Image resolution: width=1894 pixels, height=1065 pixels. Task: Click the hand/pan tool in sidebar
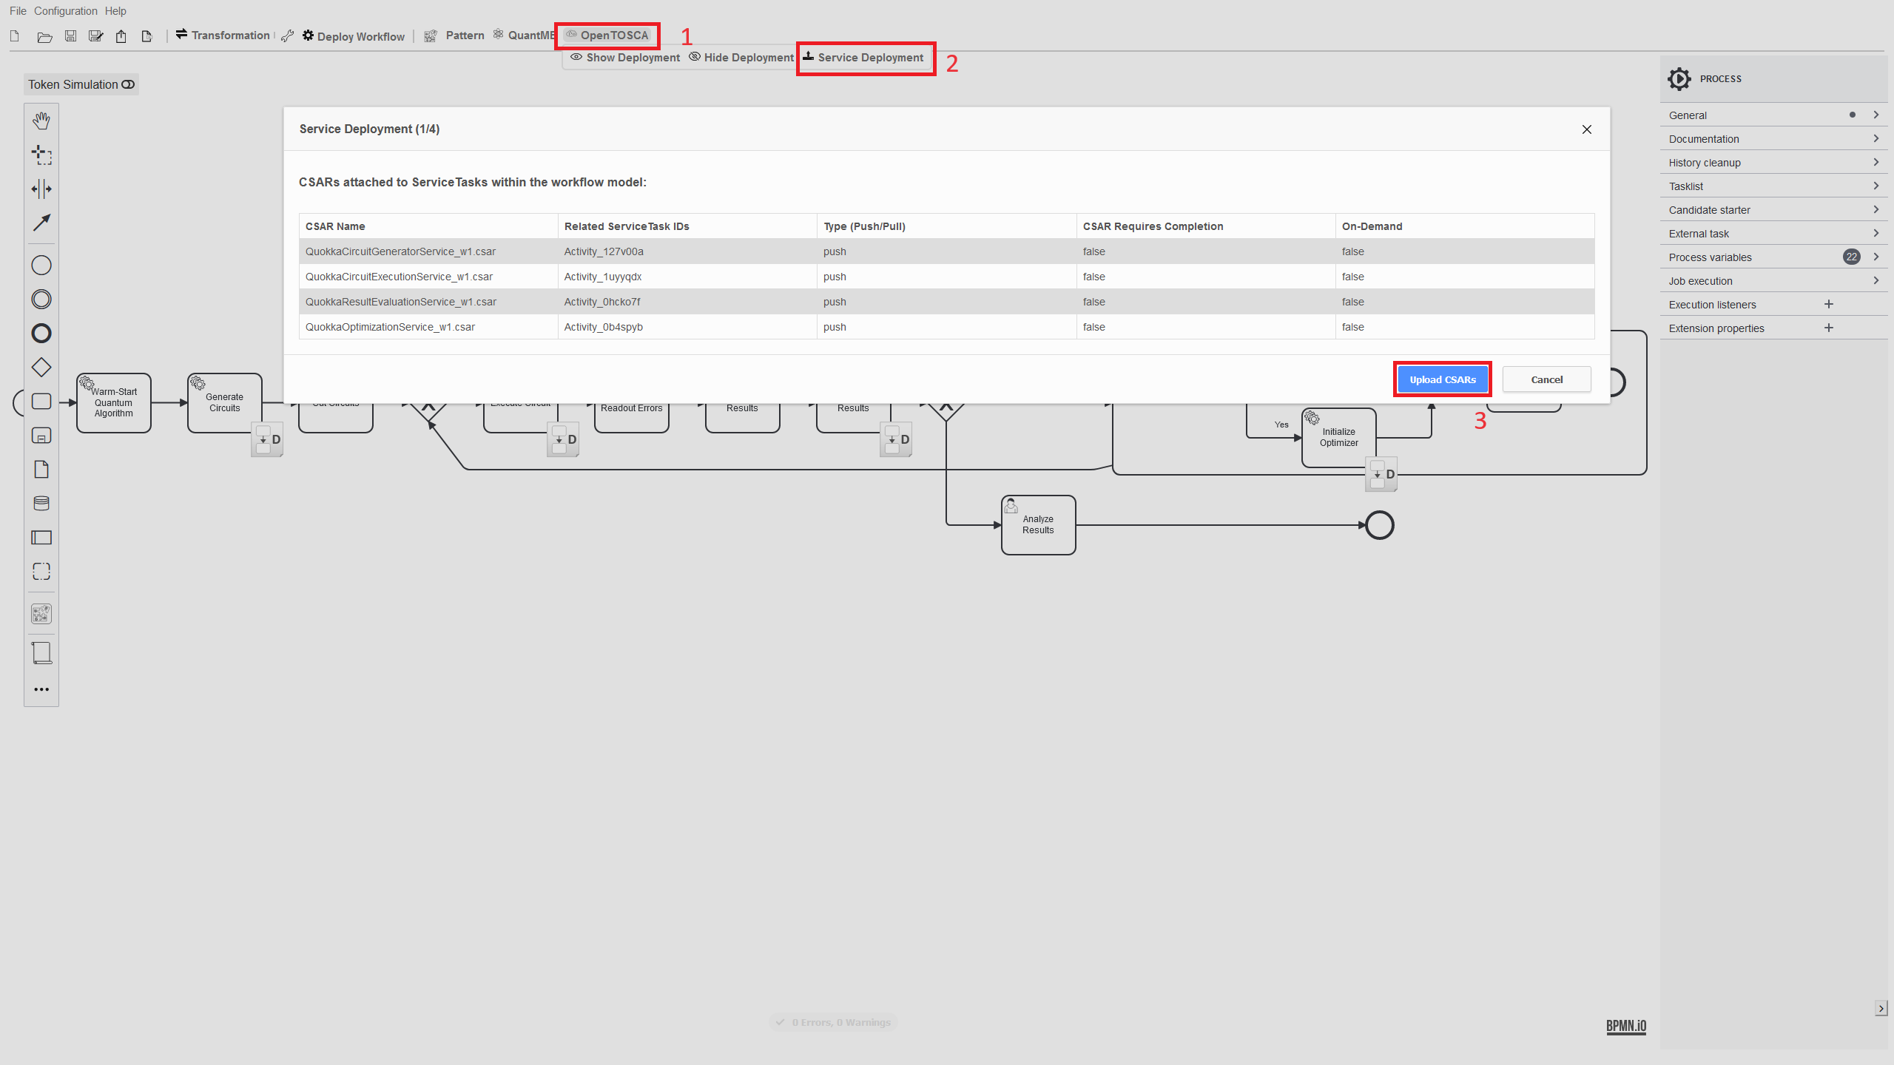(41, 118)
